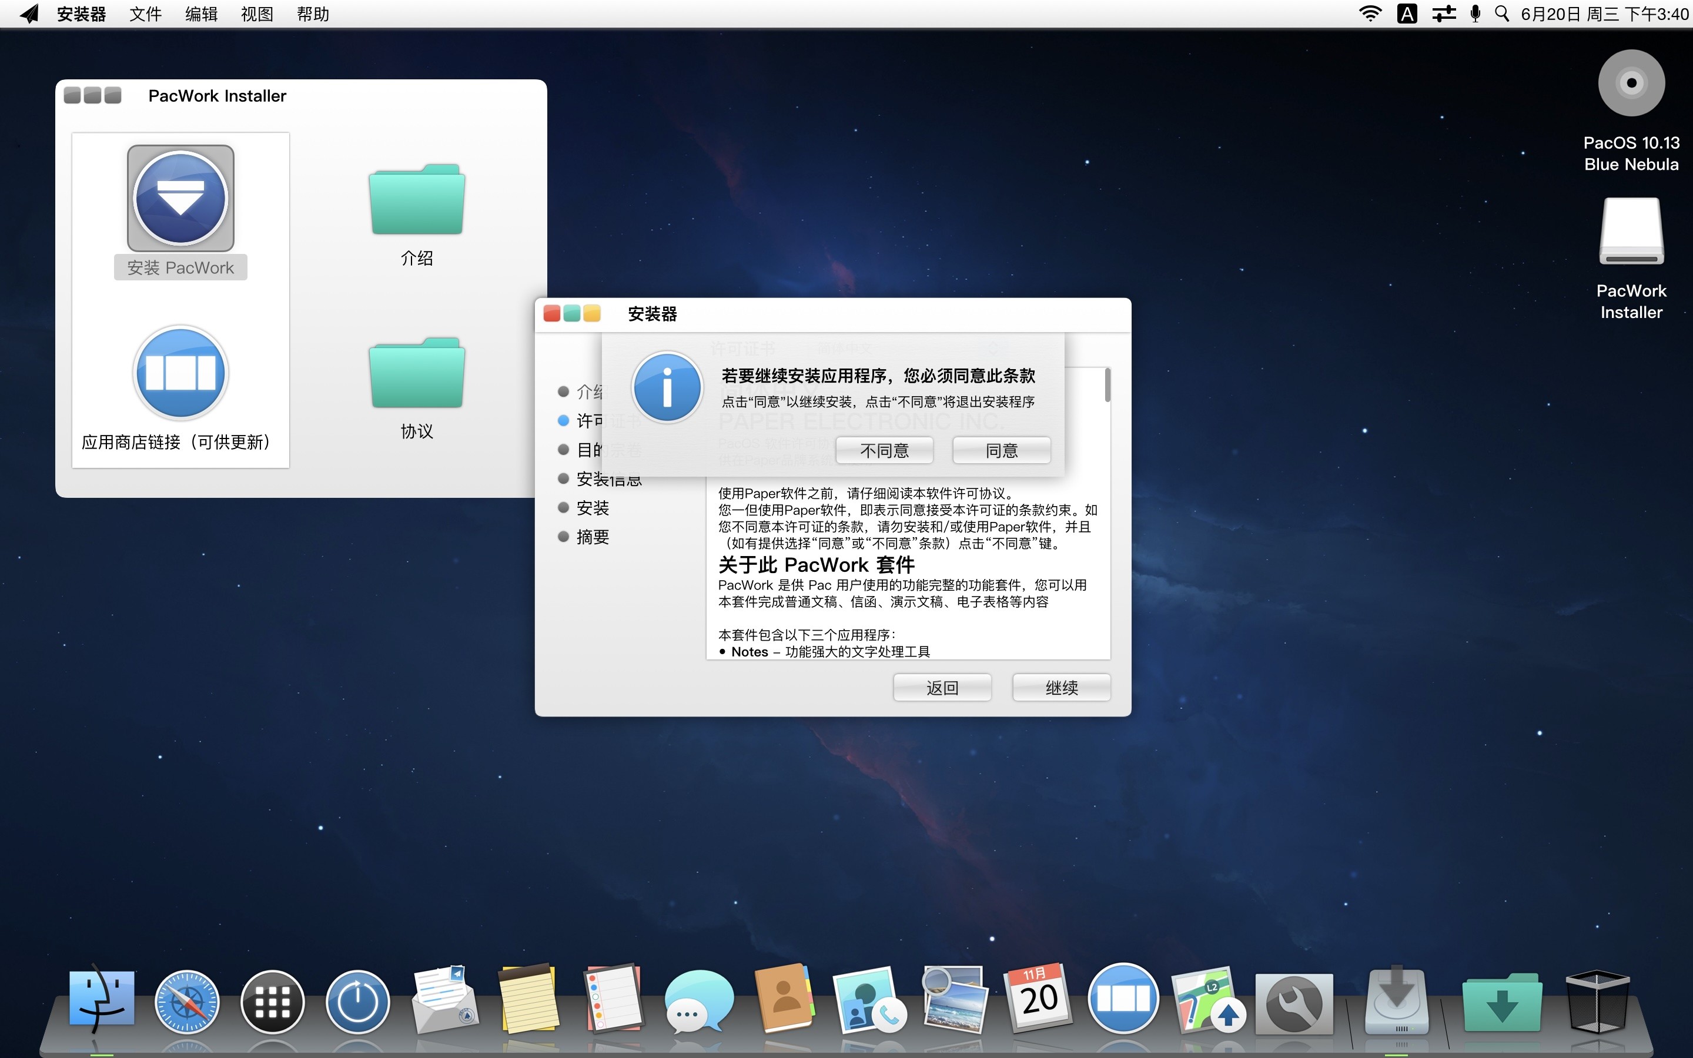
Task: Click the microphone icon in menu bar
Action: coord(1475,14)
